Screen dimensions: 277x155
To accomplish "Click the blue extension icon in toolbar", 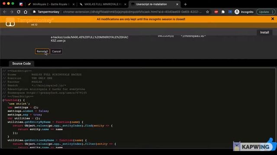I will 230,12.
